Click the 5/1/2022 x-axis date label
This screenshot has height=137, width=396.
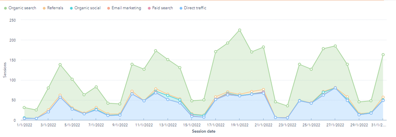[72, 125]
